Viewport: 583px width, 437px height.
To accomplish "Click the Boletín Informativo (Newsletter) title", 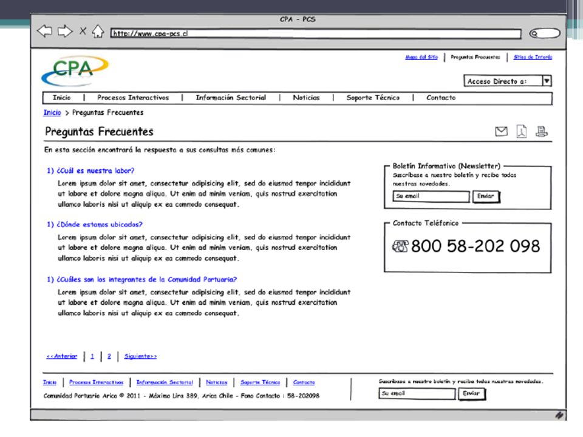I will pos(446,166).
